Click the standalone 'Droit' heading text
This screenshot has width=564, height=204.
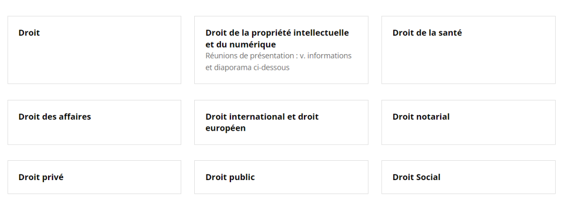tap(29, 33)
